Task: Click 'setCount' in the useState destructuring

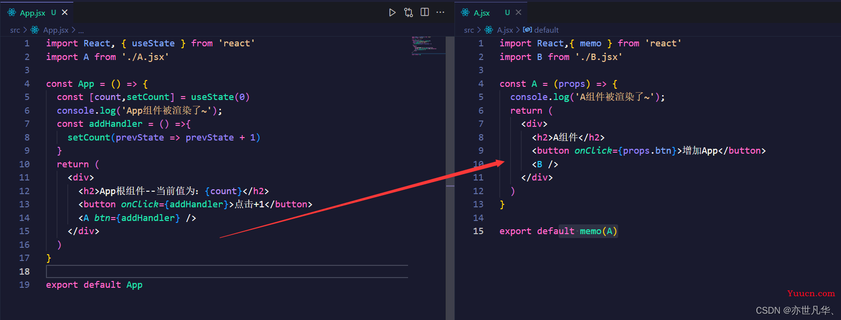Action: pyautogui.click(x=148, y=97)
